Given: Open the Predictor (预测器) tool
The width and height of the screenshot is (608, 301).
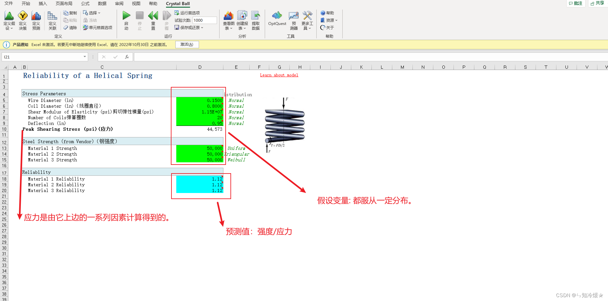Looking at the screenshot, I should 294,16.
